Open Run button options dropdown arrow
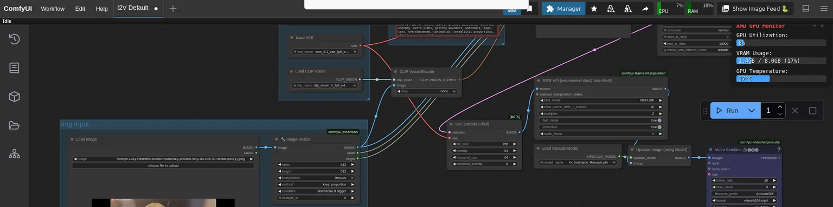 (x=752, y=111)
